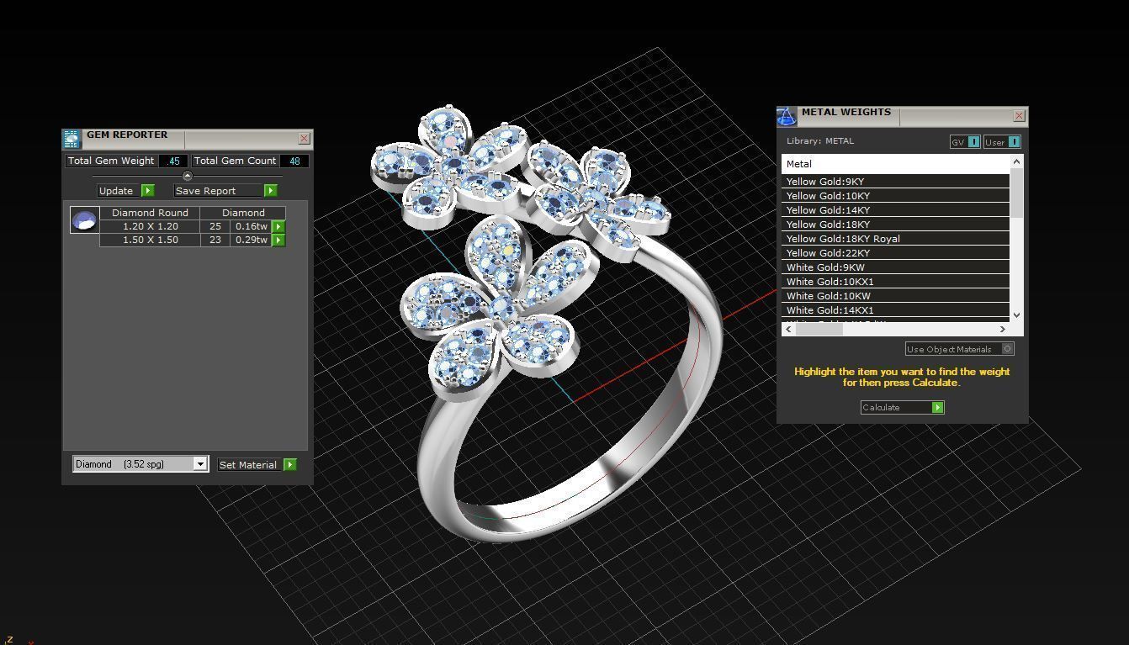Image resolution: width=1129 pixels, height=645 pixels.
Task: Click the Gem Reporter panel icon
Action: pos(72,139)
